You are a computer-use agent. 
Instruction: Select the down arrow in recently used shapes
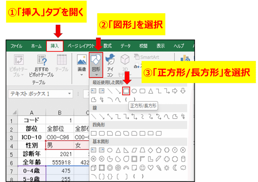(183, 91)
